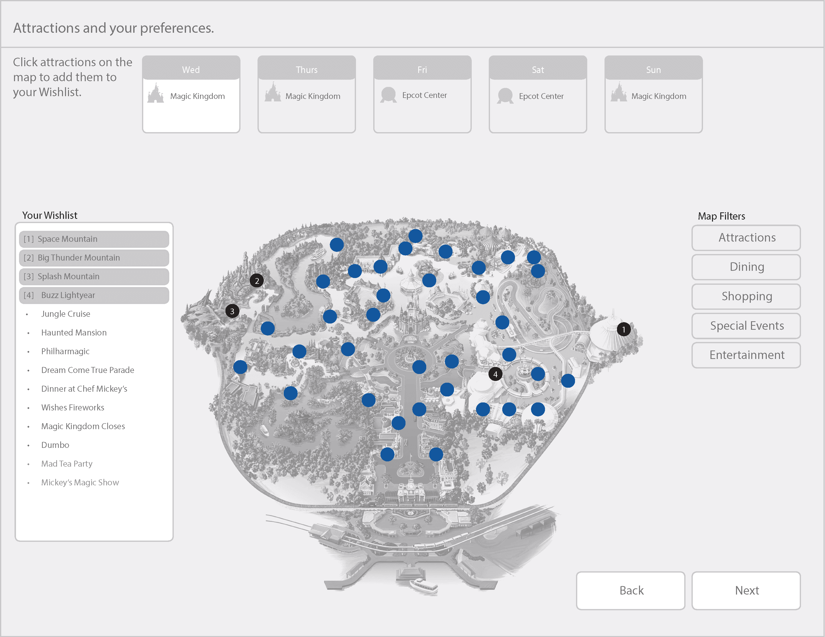The height and width of the screenshot is (637, 825).
Task: Select the Thurs day tab
Action: [x=306, y=69]
